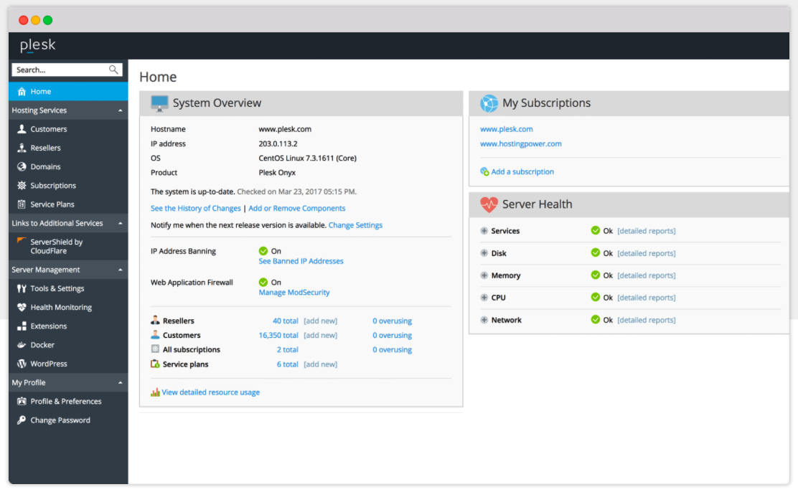Click the Domains globe icon in sidebar
Image resolution: width=798 pixels, height=492 pixels.
click(x=22, y=167)
